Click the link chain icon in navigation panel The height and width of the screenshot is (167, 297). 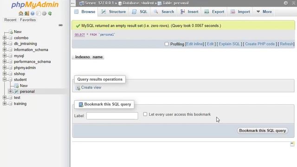click(61, 25)
